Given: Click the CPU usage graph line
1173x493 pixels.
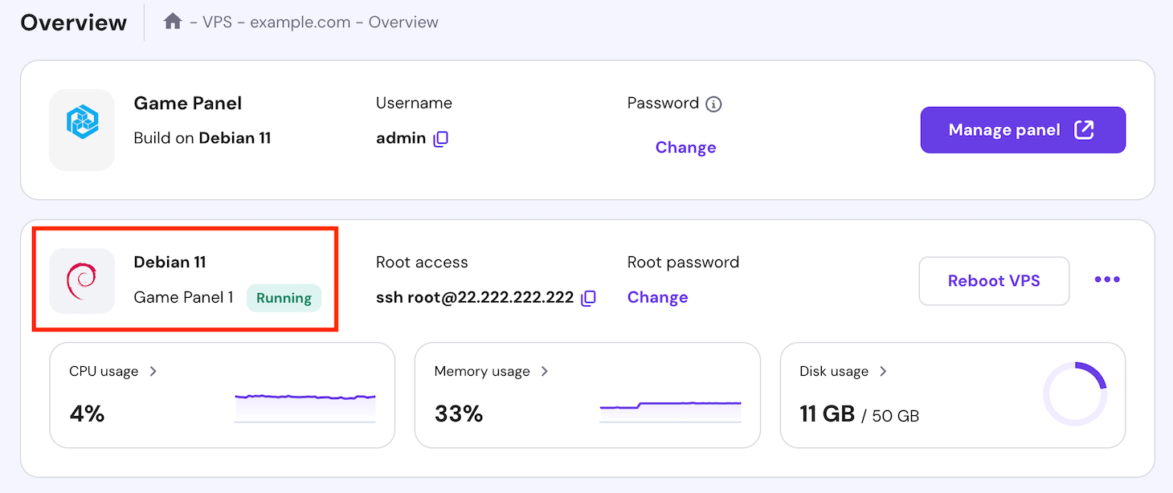Looking at the screenshot, I should 305,397.
